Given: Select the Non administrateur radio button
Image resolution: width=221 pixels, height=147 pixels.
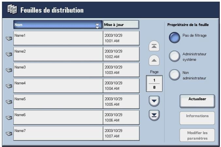Looking at the screenshot, I should (x=175, y=75).
